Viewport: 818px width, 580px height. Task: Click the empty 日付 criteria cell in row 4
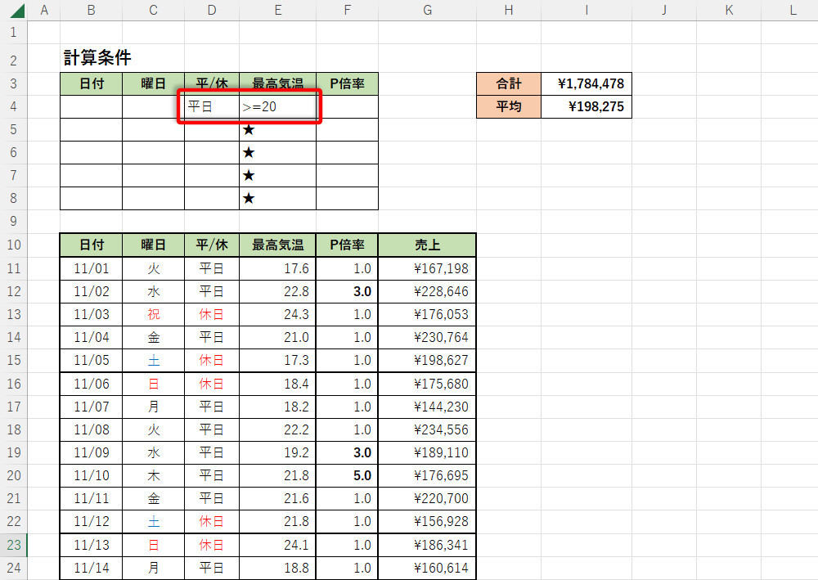tap(91, 107)
